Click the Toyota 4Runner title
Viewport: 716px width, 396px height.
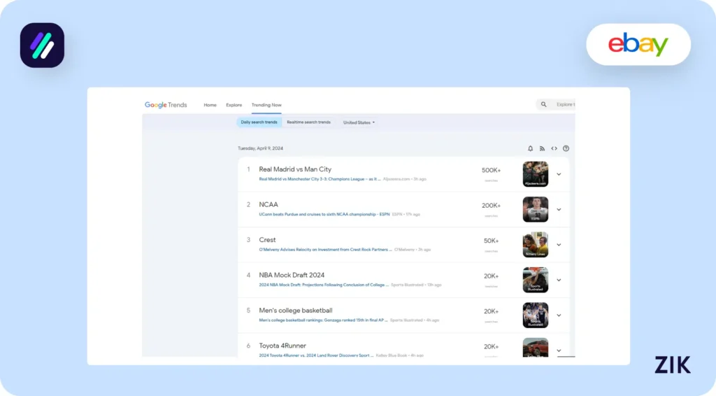coord(282,346)
